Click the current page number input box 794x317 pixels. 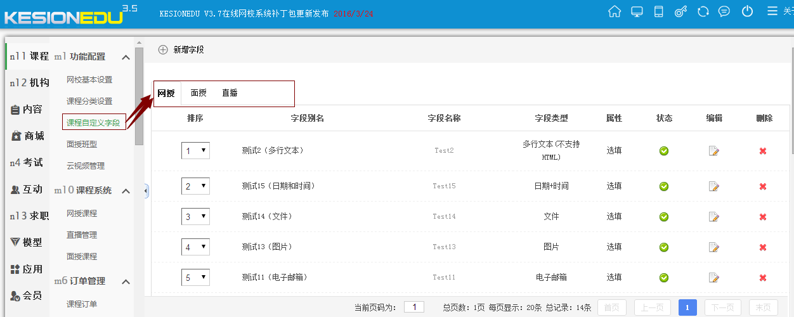click(413, 307)
